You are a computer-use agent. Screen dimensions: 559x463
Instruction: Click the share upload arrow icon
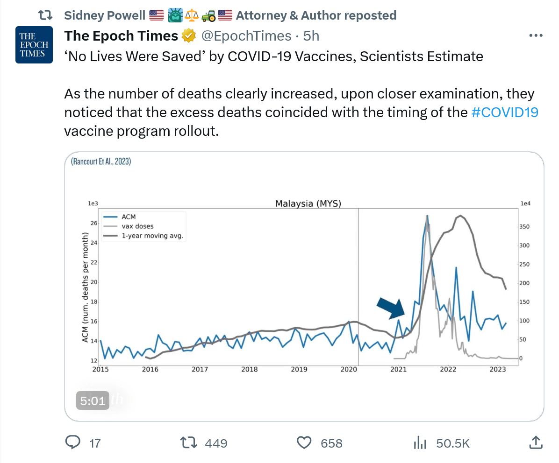coord(535,442)
